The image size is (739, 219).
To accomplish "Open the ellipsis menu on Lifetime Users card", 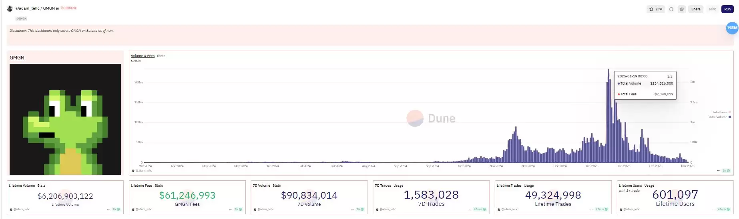I will tap(714, 209).
